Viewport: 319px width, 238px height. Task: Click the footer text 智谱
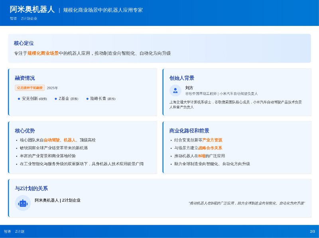point(7,232)
